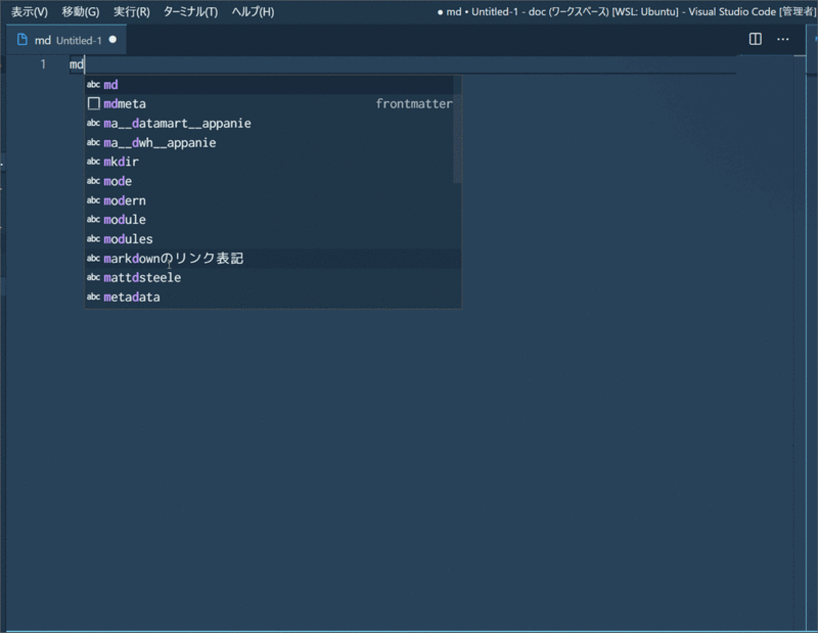Open the ターミナル(T) menu

(190, 12)
